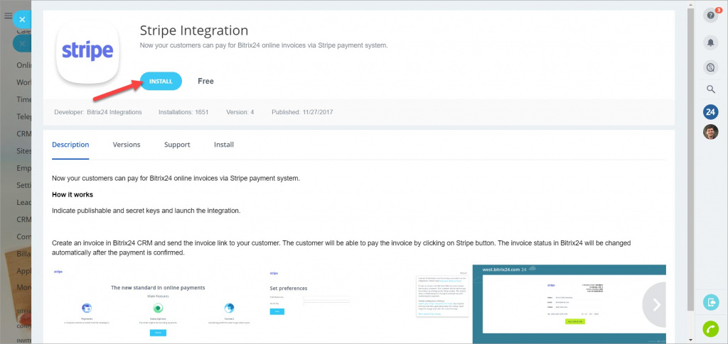Open 'Sites' in the background sidebar
728x344 pixels.
tap(23, 151)
